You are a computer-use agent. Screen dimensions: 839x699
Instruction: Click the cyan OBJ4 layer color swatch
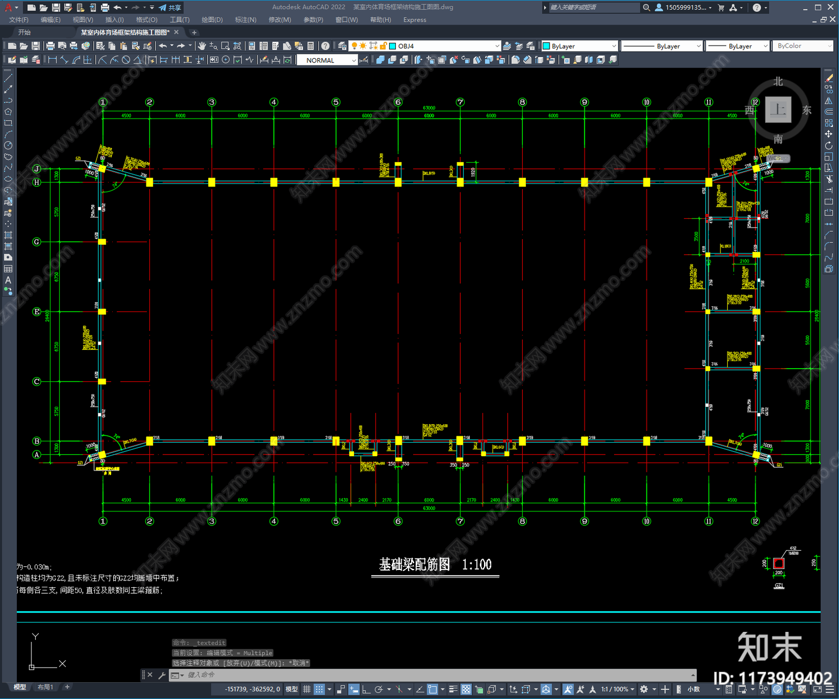[x=392, y=46]
